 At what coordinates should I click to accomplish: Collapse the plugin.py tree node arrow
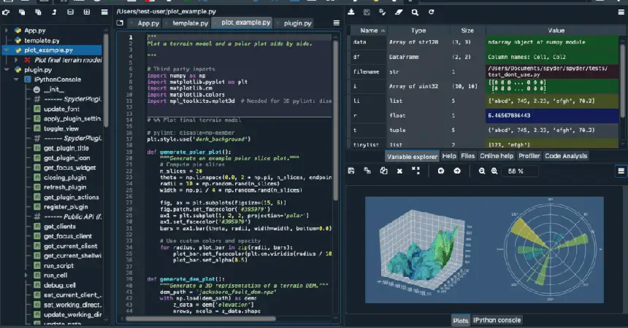click(x=6, y=69)
